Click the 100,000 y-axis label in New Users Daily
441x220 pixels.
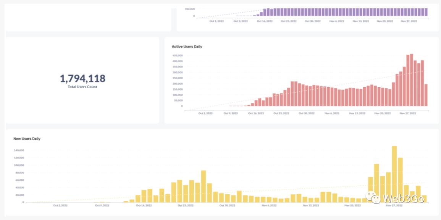click(x=18, y=165)
